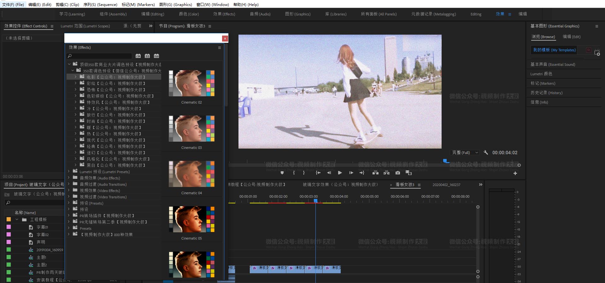605x283 pixels.
Task: Click the Go to In point icon
Action: point(318,173)
